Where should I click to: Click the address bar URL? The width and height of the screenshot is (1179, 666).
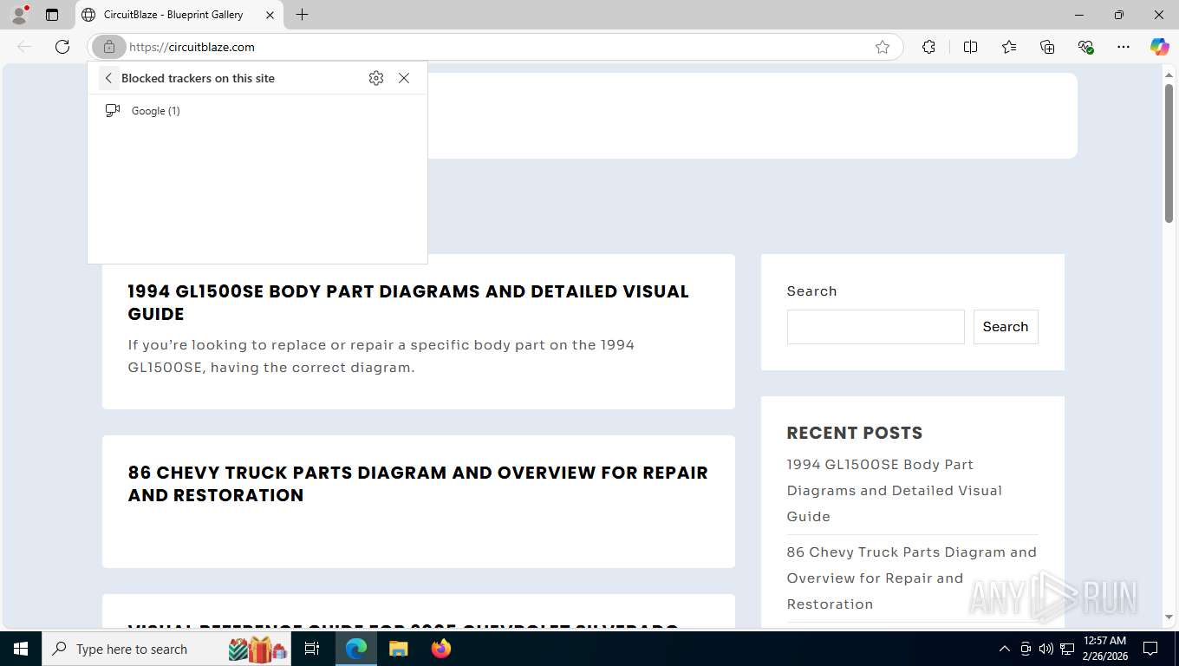192,47
